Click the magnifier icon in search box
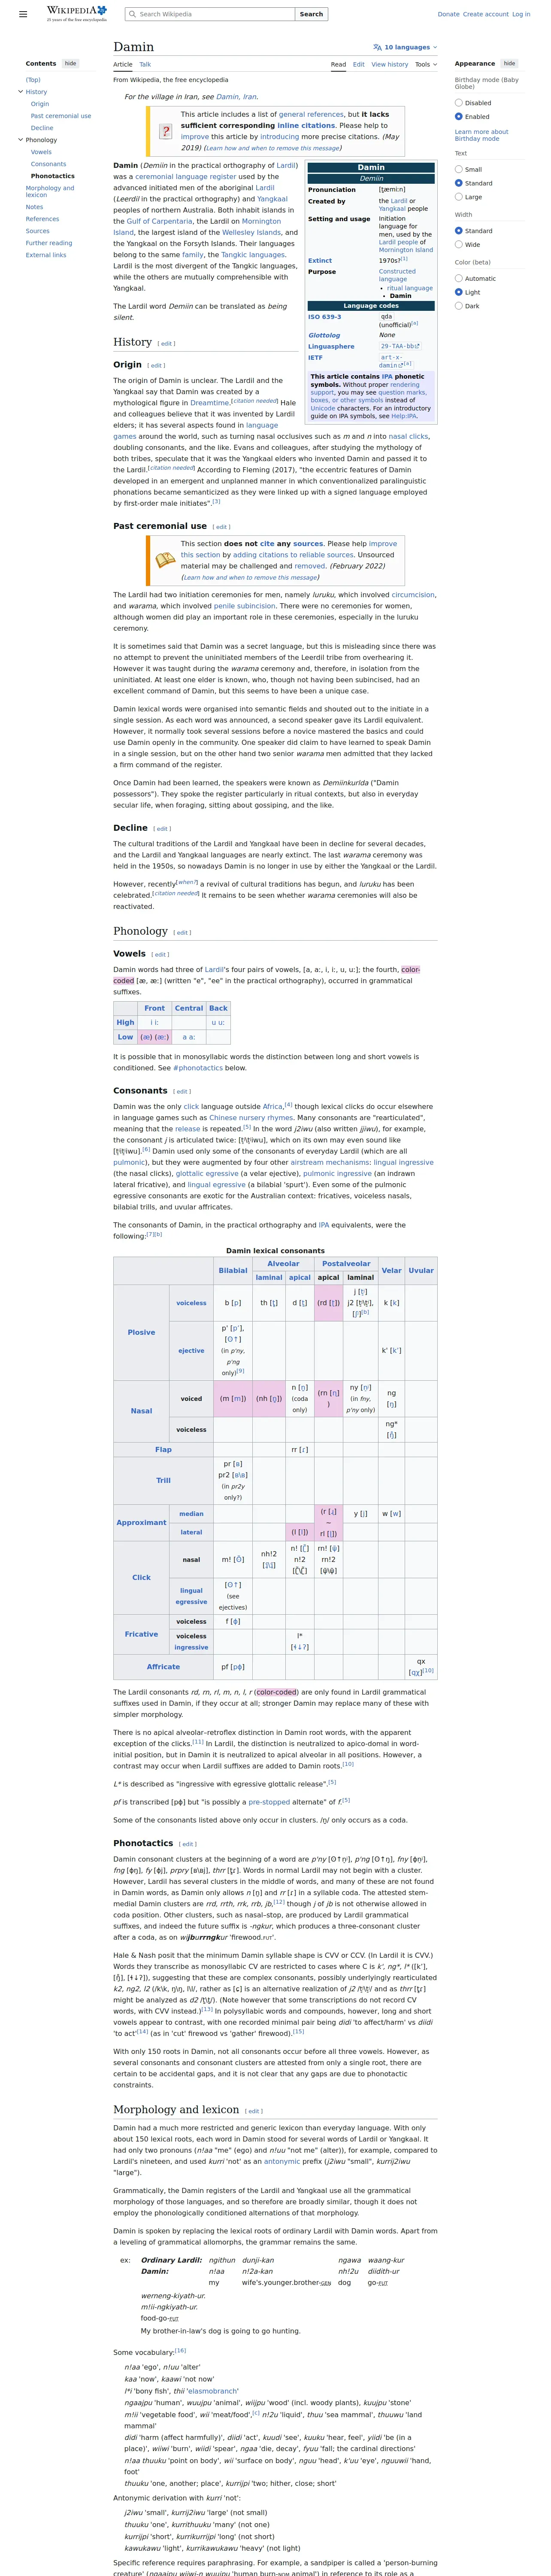 [x=133, y=14]
